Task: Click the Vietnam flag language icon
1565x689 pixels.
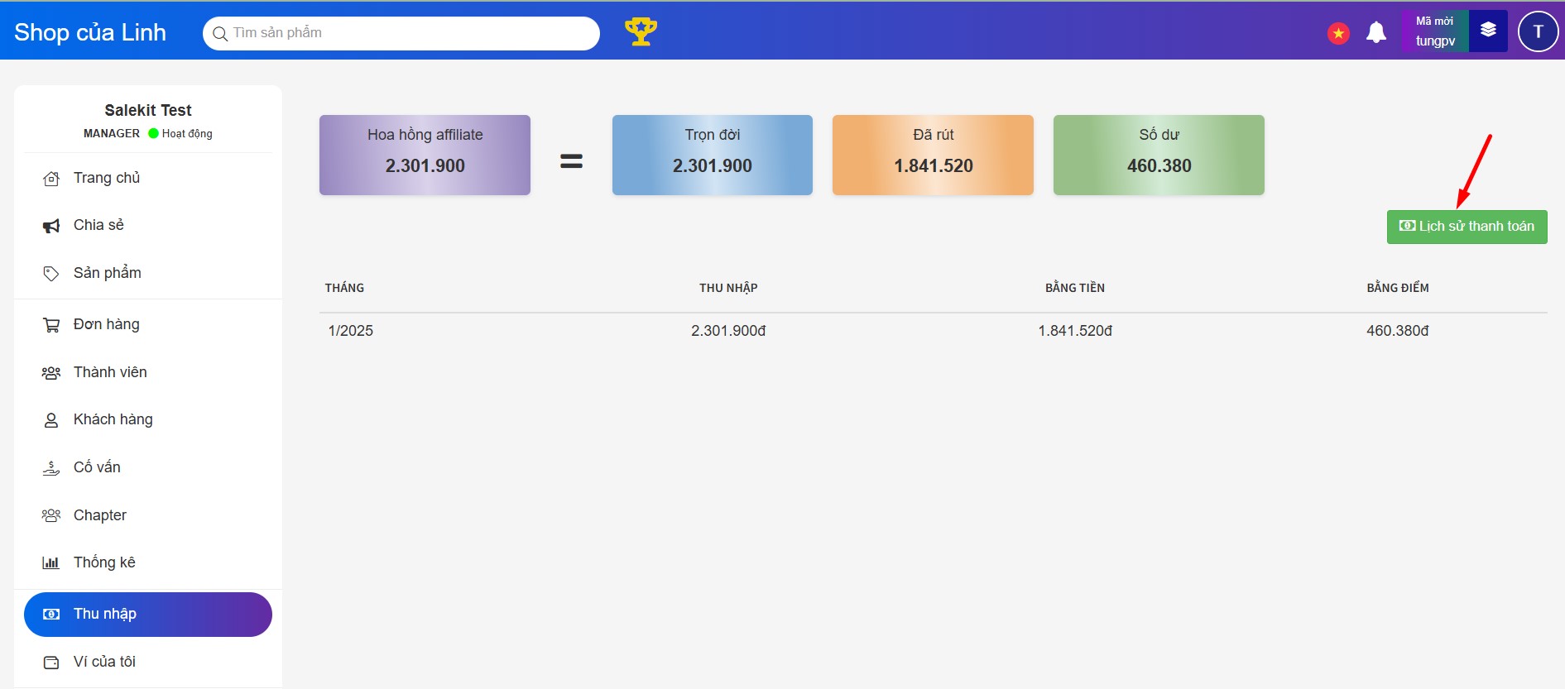Action: [x=1338, y=33]
